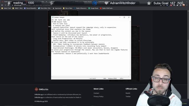Click the 'battle pass: gain ashes' line
This screenshot has width=189, height=106.
pos(71,40)
